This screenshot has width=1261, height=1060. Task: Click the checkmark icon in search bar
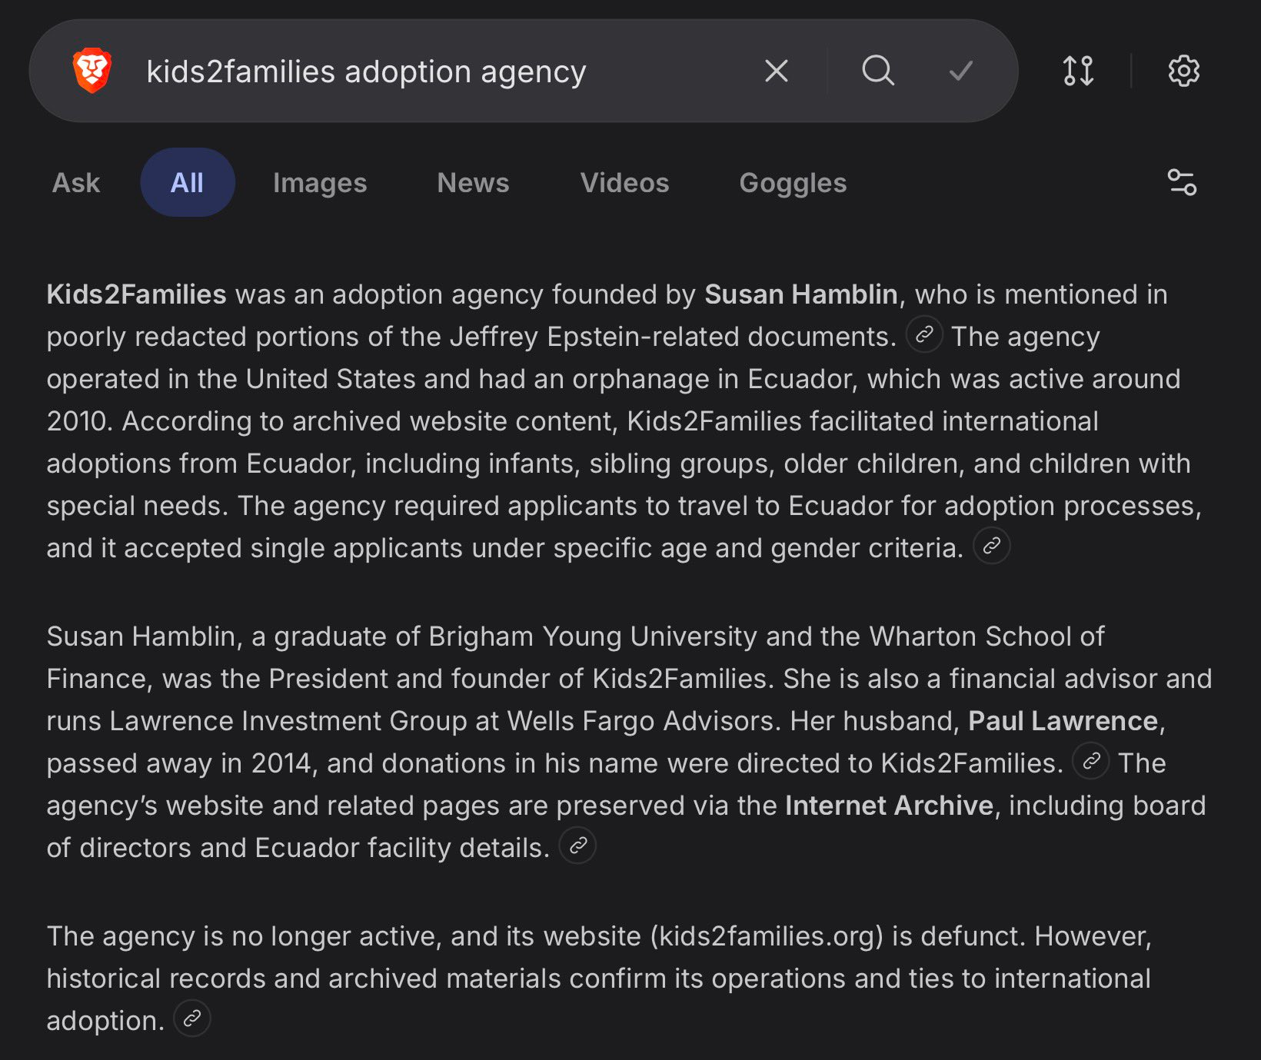[960, 71]
